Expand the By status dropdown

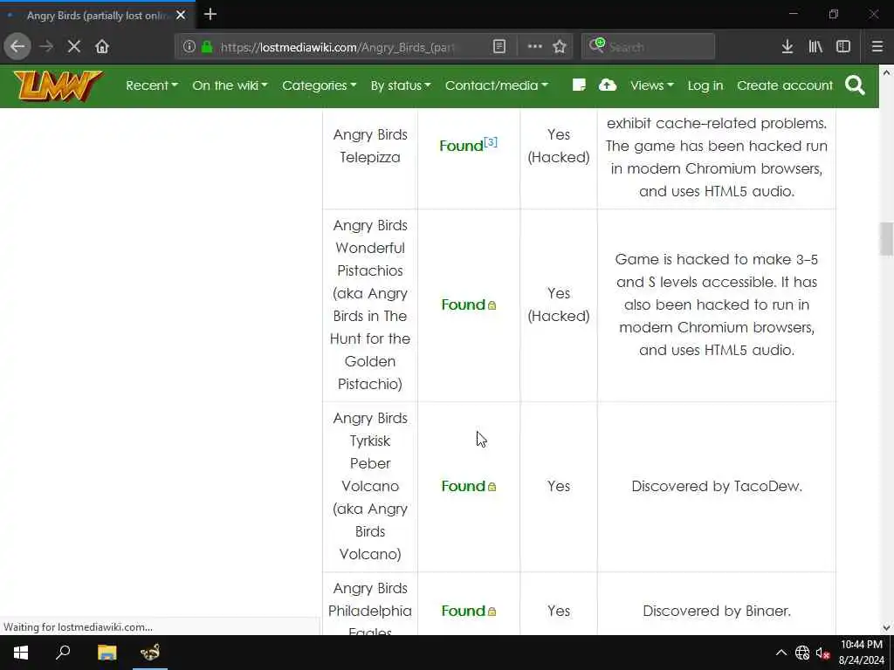click(x=401, y=85)
